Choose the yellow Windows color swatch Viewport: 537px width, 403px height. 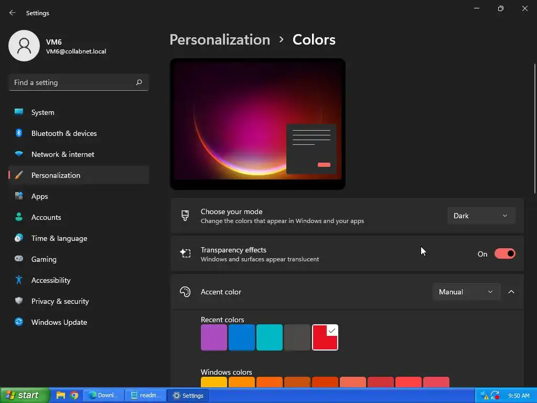click(214, 382)
